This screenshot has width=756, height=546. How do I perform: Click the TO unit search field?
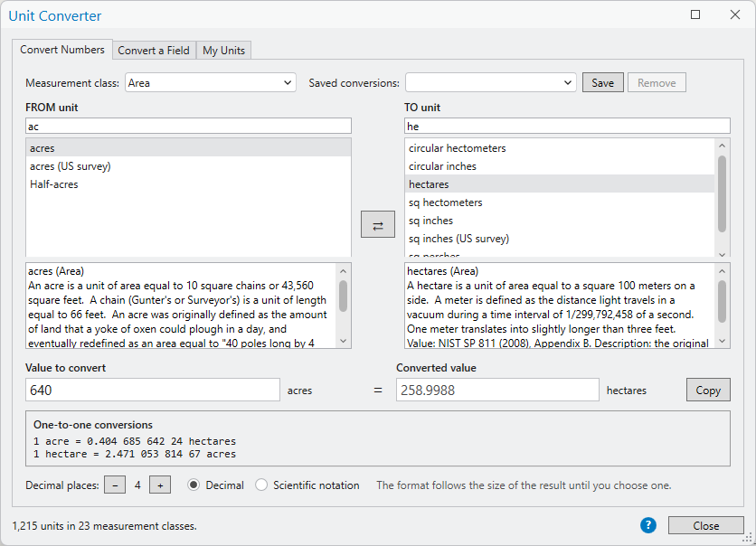pyautogui.click(x=567, y=127)
